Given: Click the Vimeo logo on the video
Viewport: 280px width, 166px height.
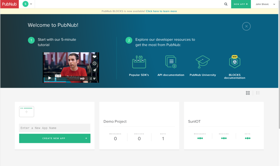Looking at the screenshot, I should 94,78.
